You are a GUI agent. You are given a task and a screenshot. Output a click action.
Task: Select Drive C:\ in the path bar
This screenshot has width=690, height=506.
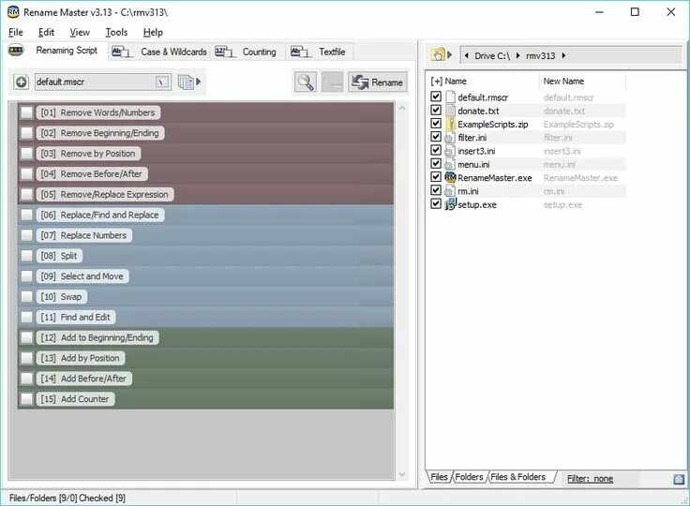pos(492,56)
